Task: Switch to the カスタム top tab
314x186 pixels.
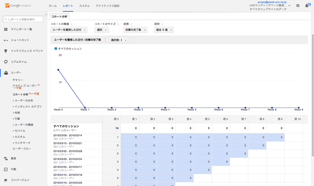Action: (x=84, y=6)
